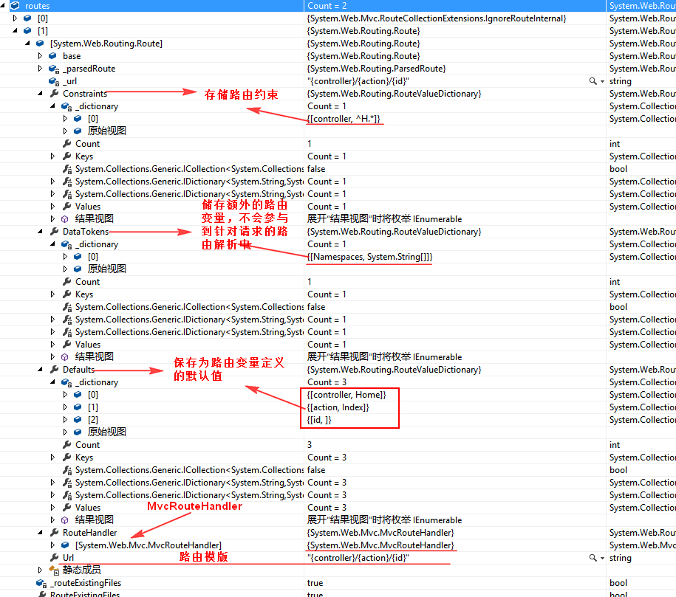
Task: Collapse the routes root node
Action: click(x=3, y=6)
